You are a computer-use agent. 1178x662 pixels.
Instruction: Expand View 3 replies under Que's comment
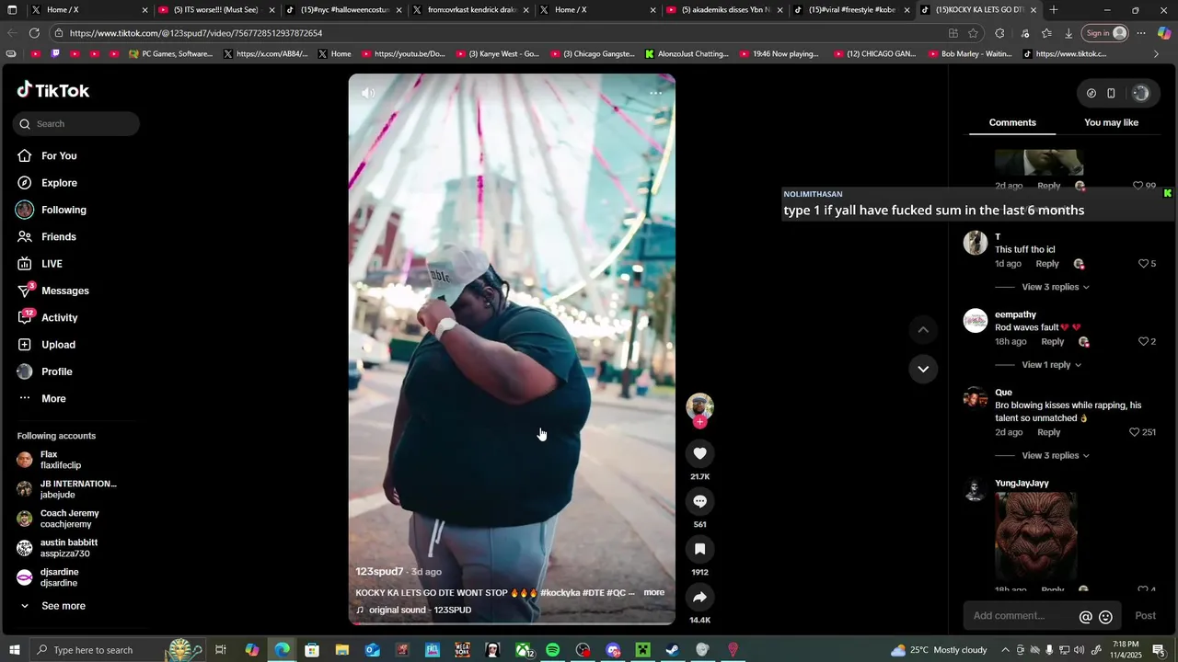coord(1056,455)
